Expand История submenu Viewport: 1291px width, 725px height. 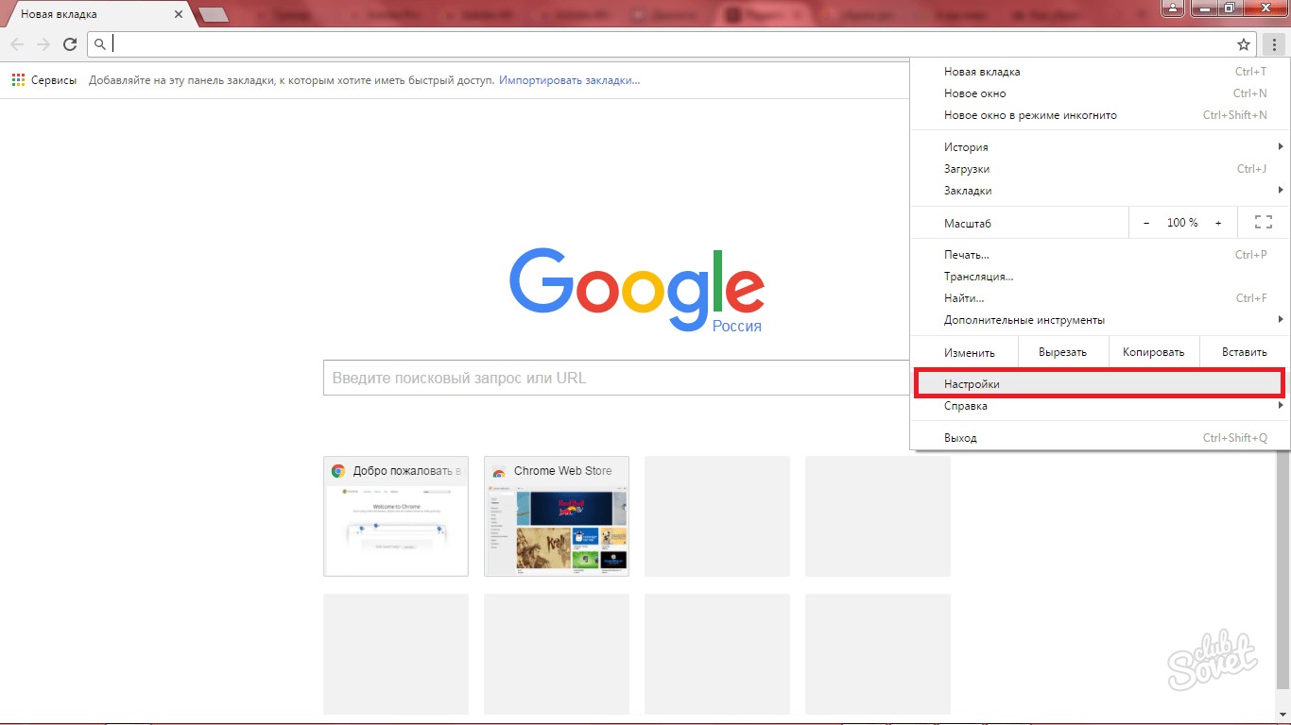(1100, 147)
